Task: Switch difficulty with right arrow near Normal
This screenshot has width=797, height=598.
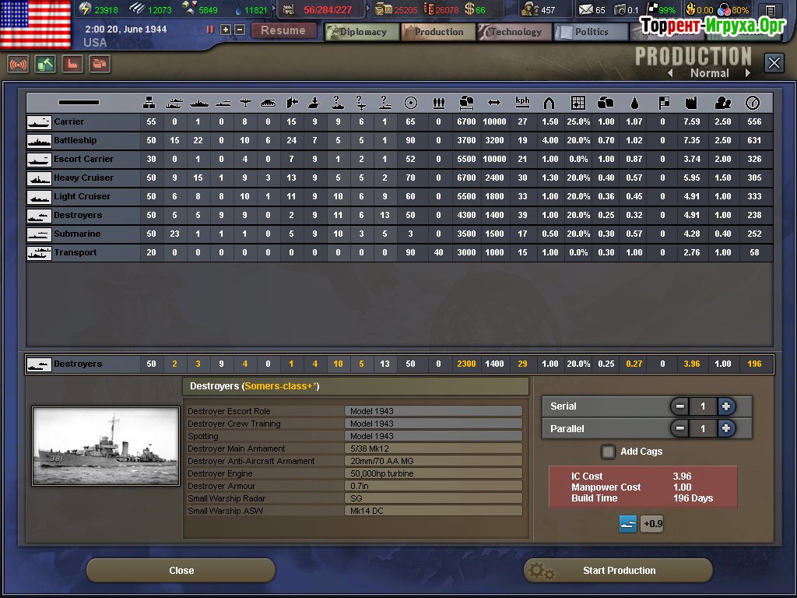Action: click(x=748, y=73)
